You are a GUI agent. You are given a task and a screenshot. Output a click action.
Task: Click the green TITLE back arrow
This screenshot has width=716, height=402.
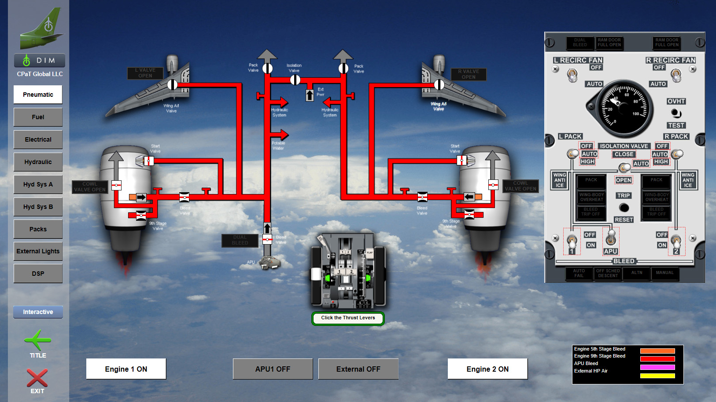(x=38, y=340)
